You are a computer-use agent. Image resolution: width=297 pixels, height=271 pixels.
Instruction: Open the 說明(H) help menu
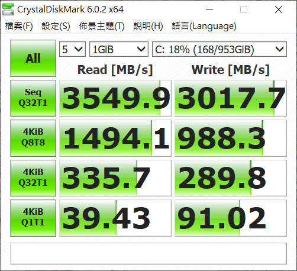pos(148,26)
